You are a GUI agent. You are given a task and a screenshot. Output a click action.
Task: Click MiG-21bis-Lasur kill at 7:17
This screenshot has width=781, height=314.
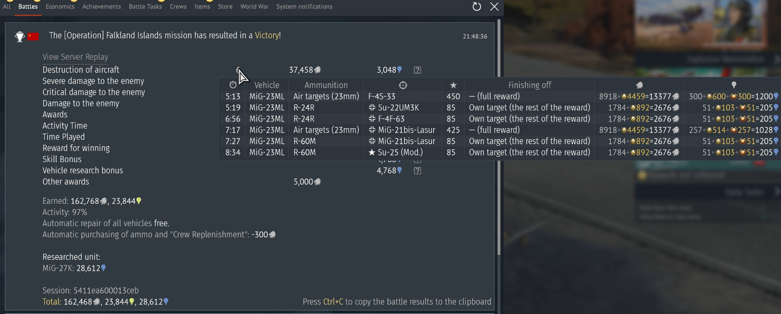(x=402, y=130)
